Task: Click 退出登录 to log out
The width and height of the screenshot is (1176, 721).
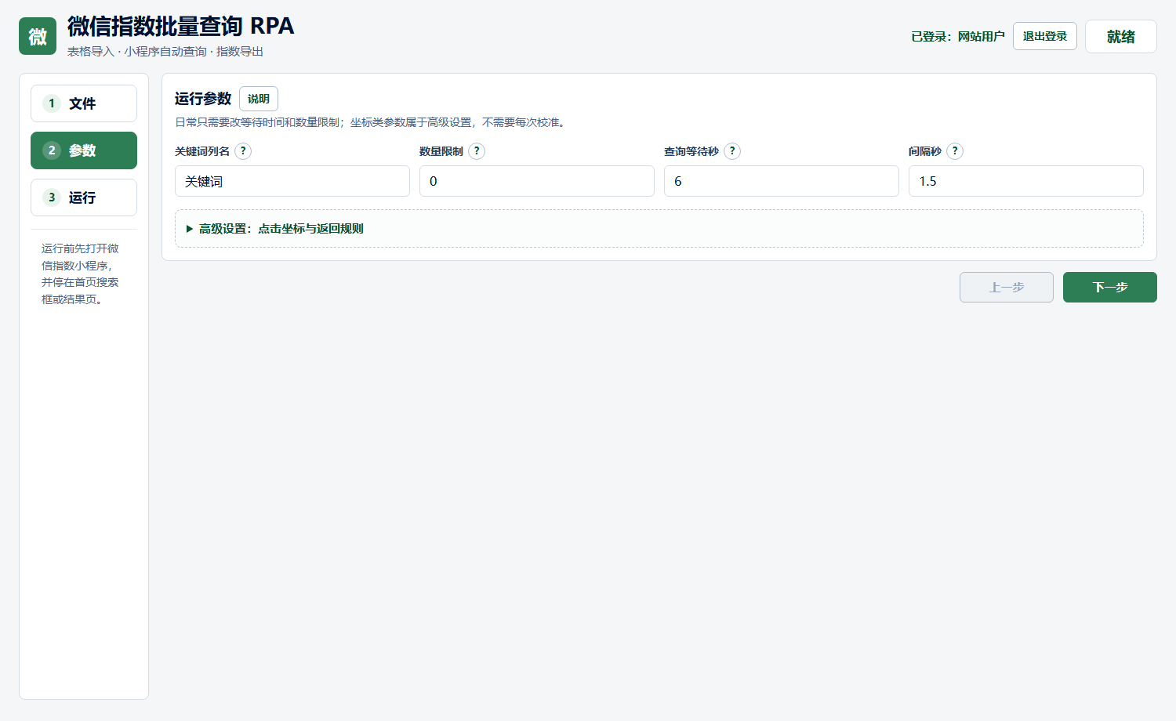Action: coord(1045,36)
